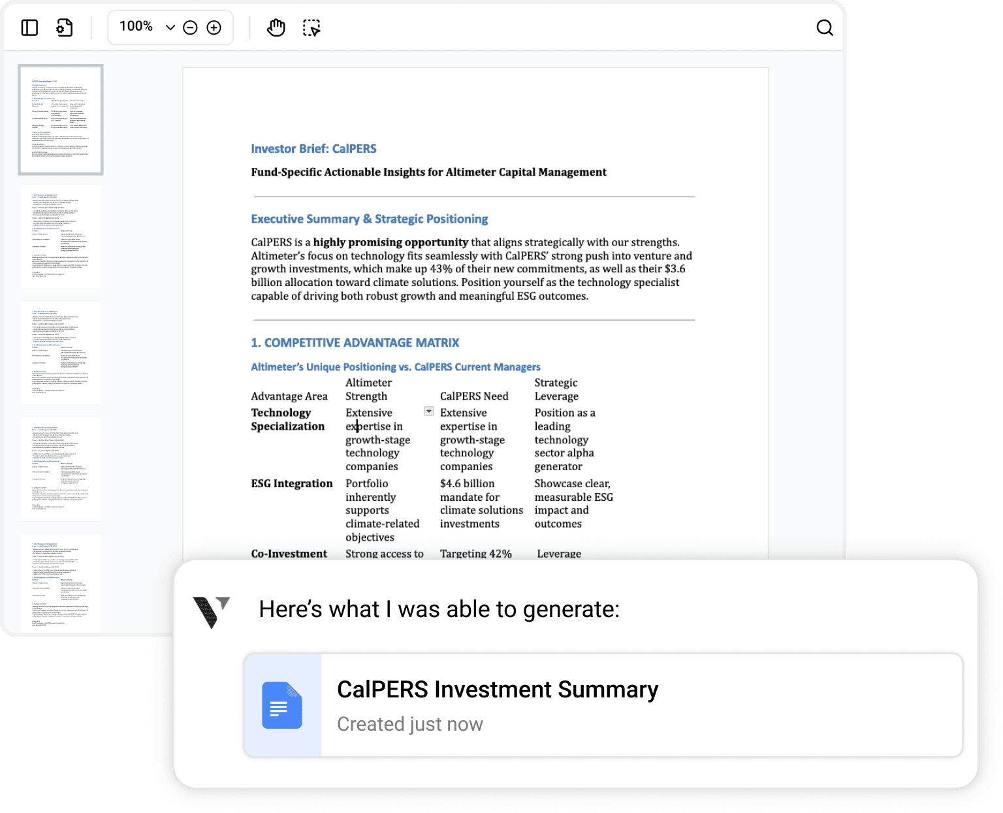The image size is (1003, 813).
Task: Click "Strong access to" table cell
Action: point(385,553)
